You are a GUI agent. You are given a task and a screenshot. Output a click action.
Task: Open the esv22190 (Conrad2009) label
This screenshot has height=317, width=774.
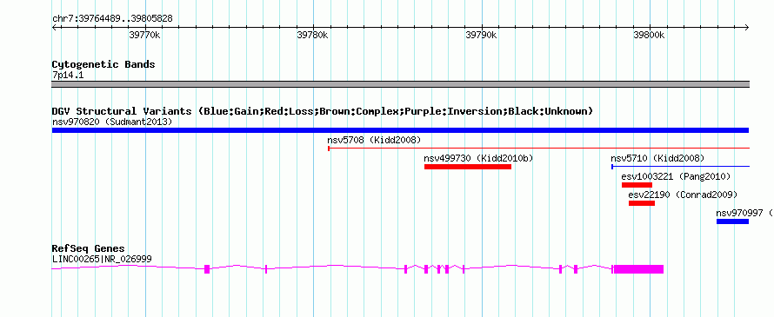(x=684, y=195)
